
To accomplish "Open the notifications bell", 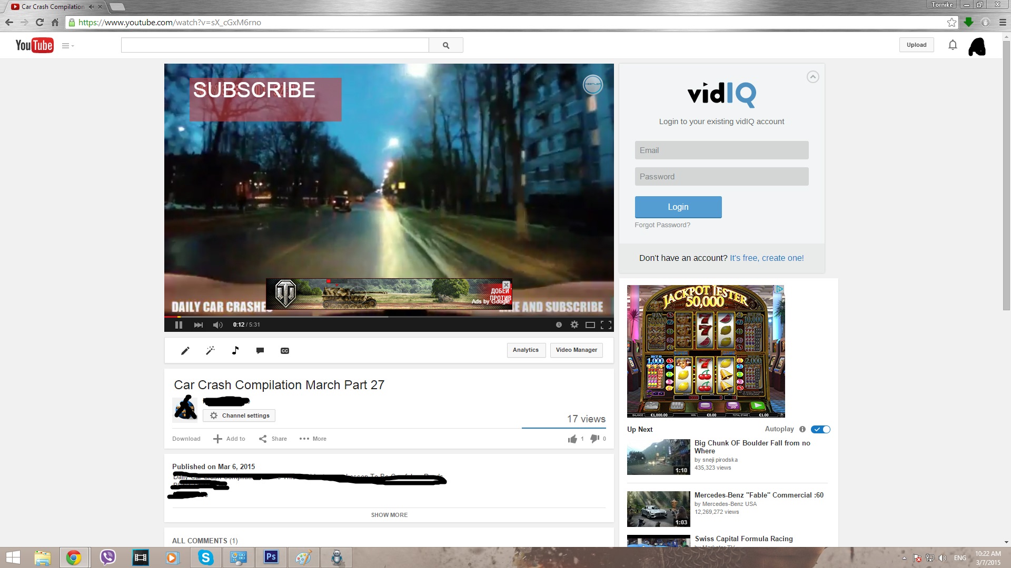I will pyautogui.click(x=952, y=45).
